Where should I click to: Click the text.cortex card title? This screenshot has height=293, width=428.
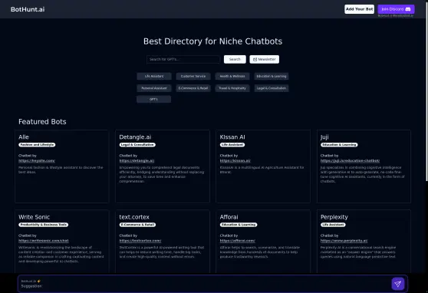pyautogui.click(x=134, y=217)
